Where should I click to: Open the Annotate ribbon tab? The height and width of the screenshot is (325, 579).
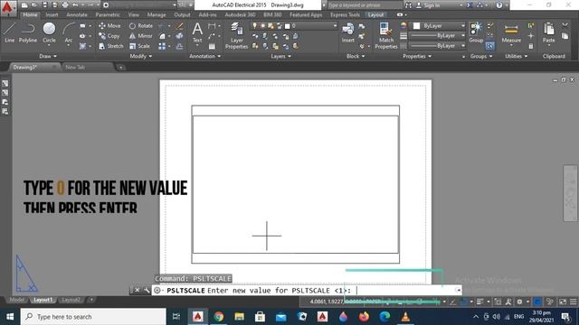click(x=77, y=14)
